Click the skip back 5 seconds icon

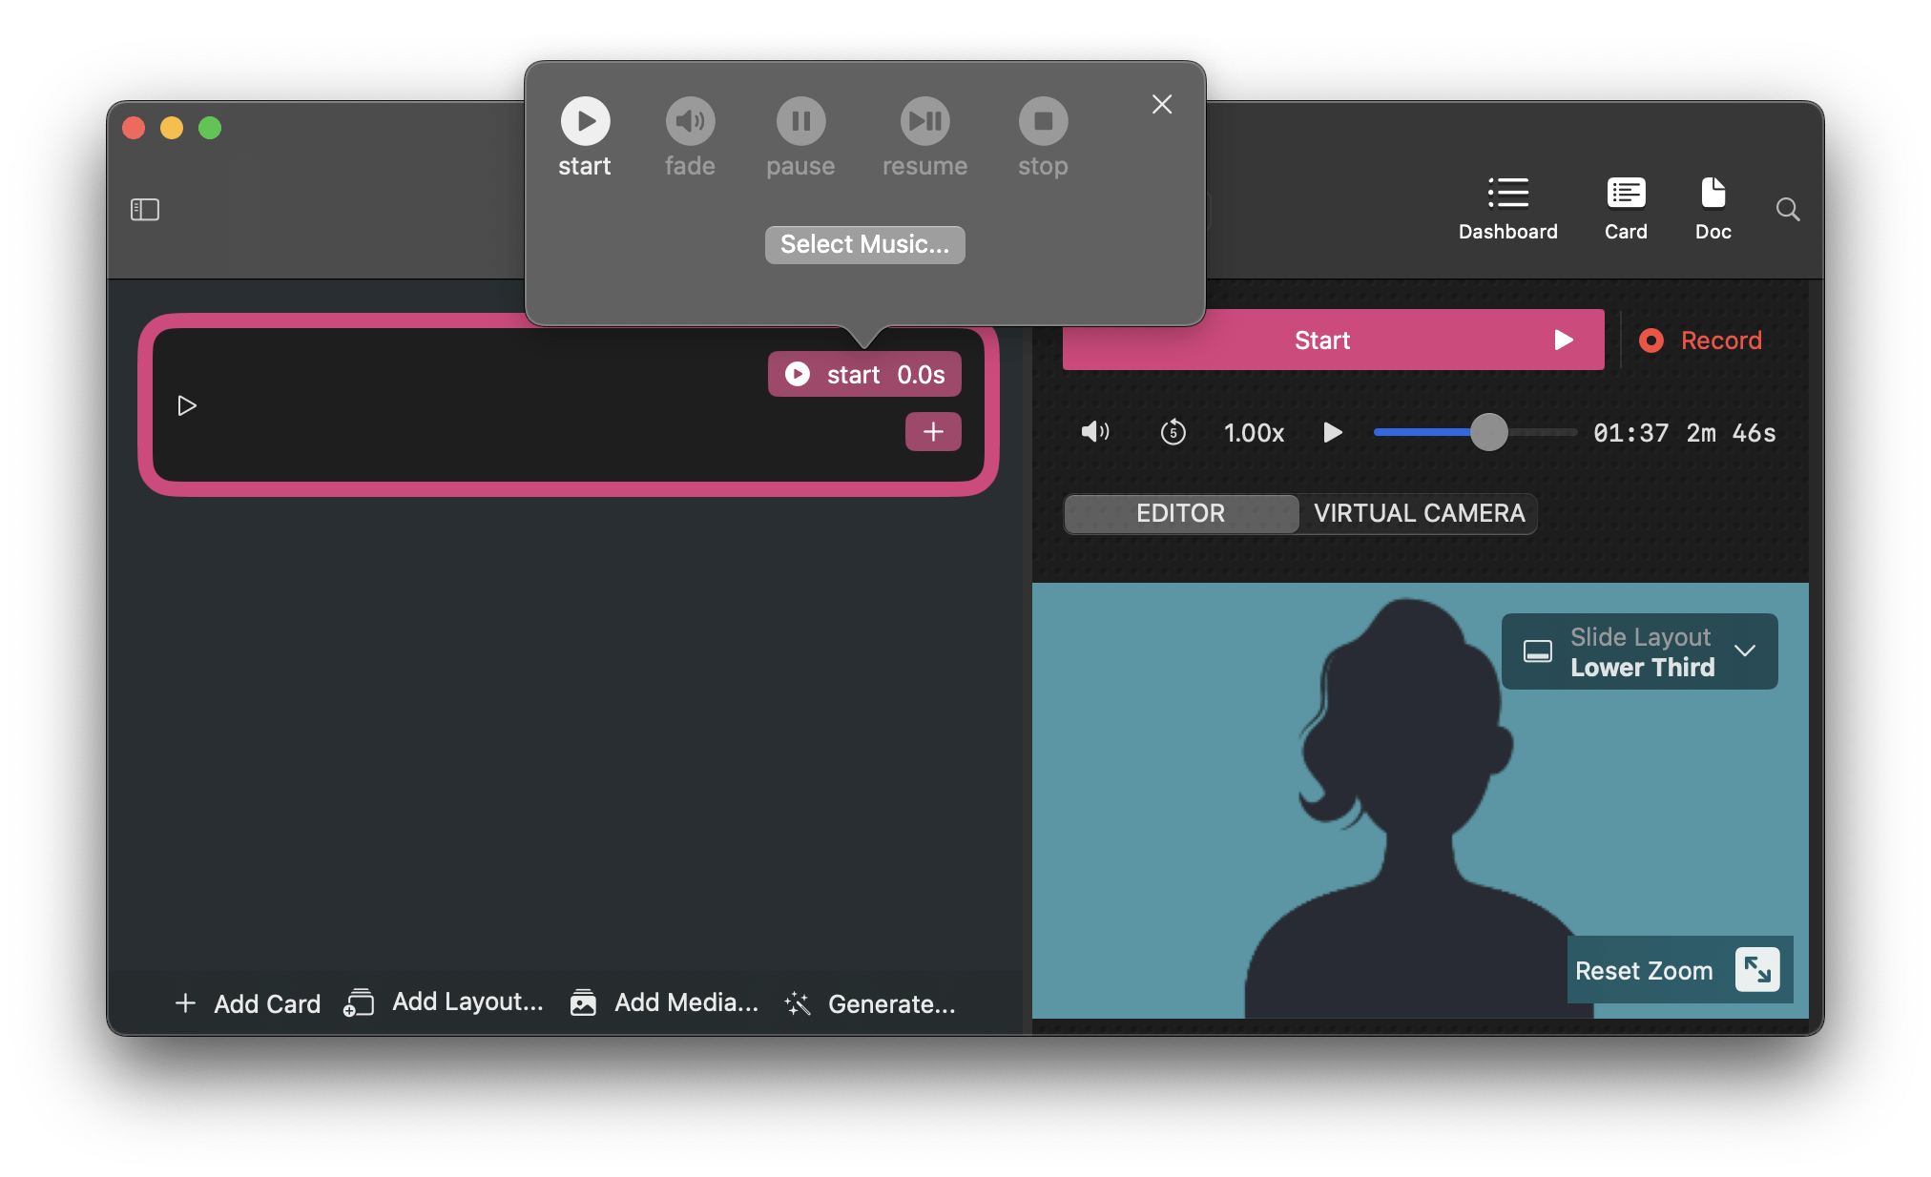point(1173,433)
